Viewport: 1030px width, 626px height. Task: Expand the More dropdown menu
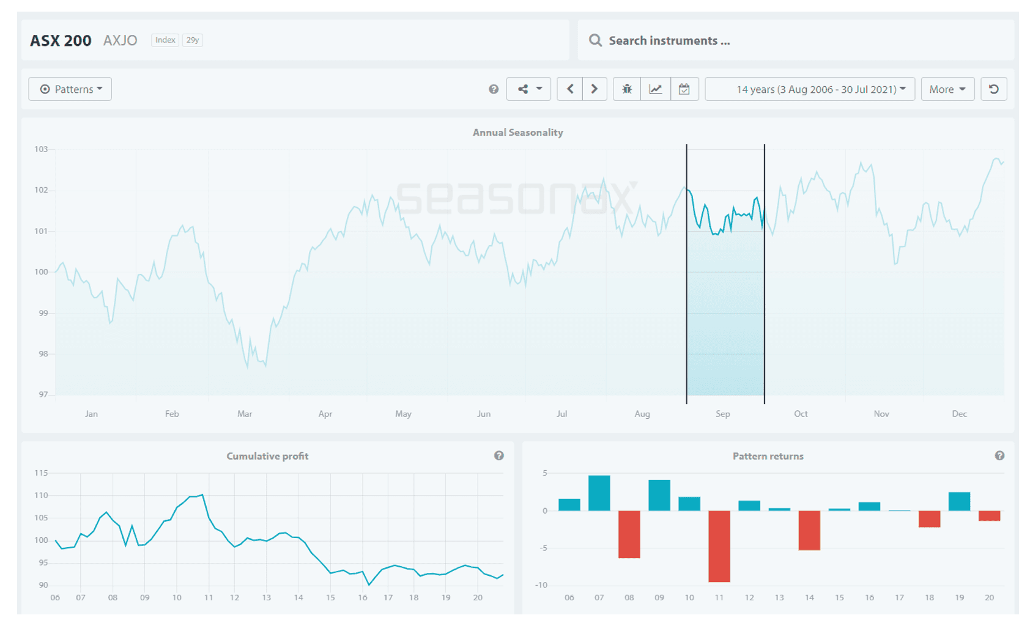coord(947,89)
